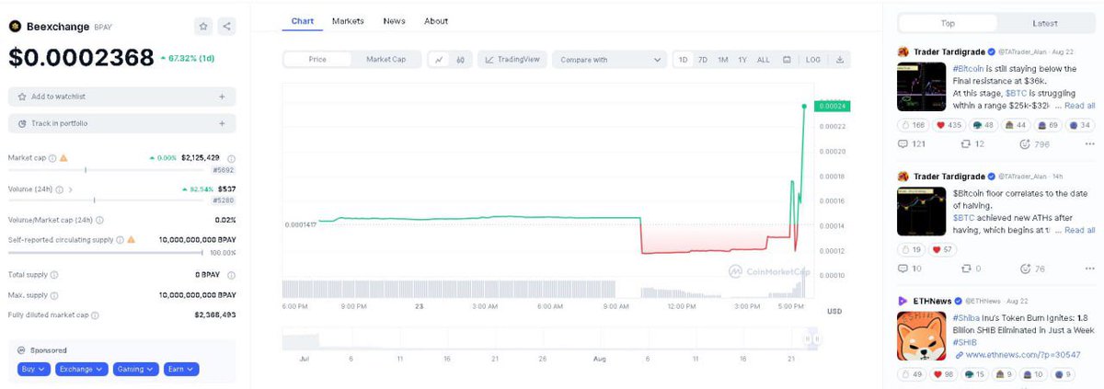The width and height of the screenshot is (1104, 389).
Task: Repost the first Trader Tardigrade post
Action: coord(973,143)
